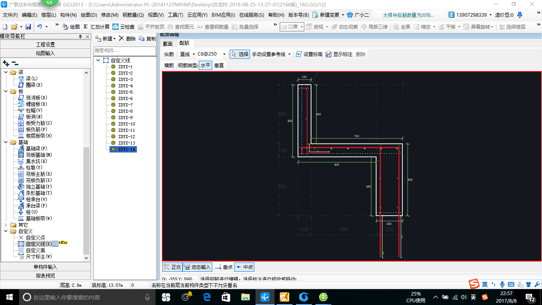Click 局部三维 local 3D tool
542x305 pixels.
[x=374, y=27]
